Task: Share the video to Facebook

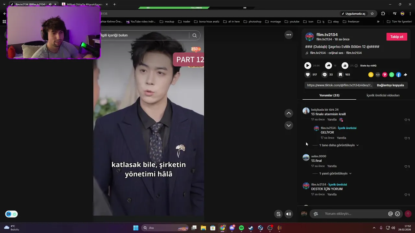Action: [x=398, y=75]
